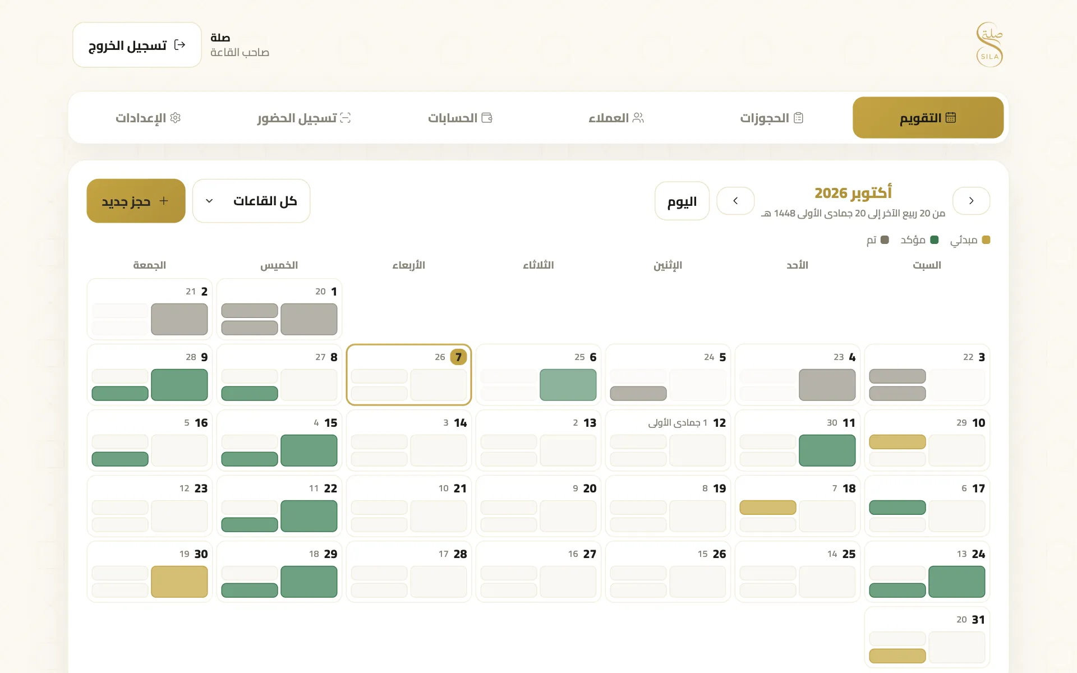
Task: Click the اليوم today button
Action: click(682, 201)
